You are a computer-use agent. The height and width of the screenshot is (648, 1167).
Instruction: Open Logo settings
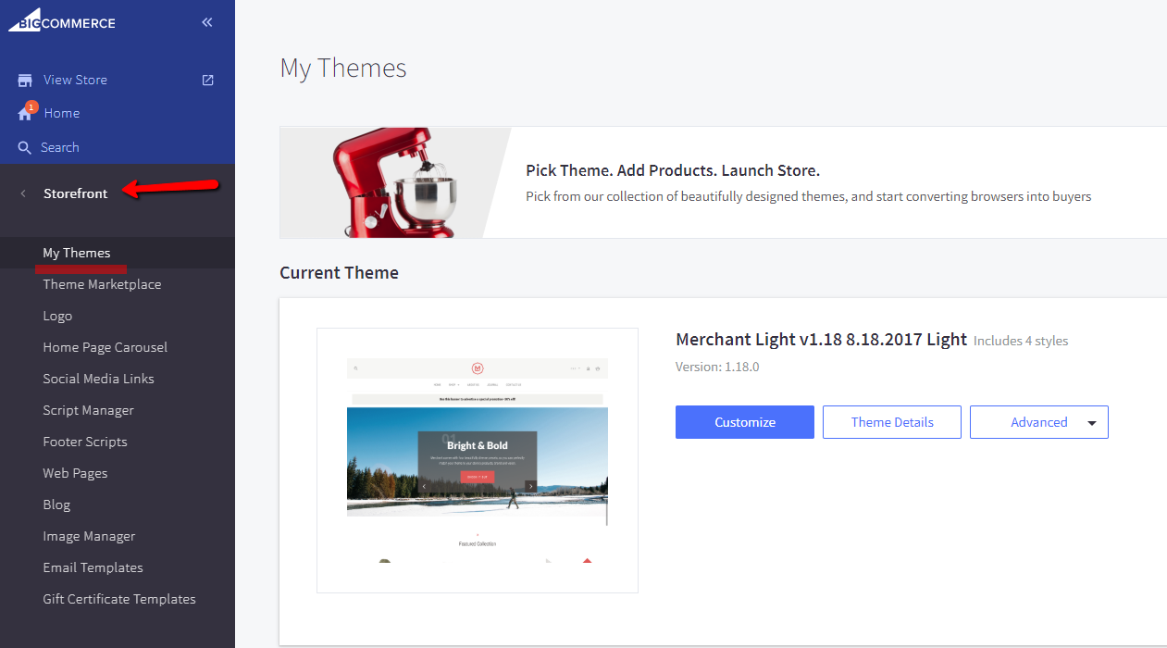click(x=57, y=316)
